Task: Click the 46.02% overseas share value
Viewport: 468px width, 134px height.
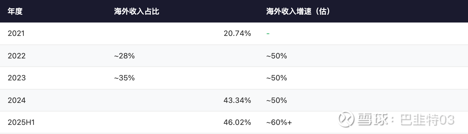Action: [x=237, y=122]
